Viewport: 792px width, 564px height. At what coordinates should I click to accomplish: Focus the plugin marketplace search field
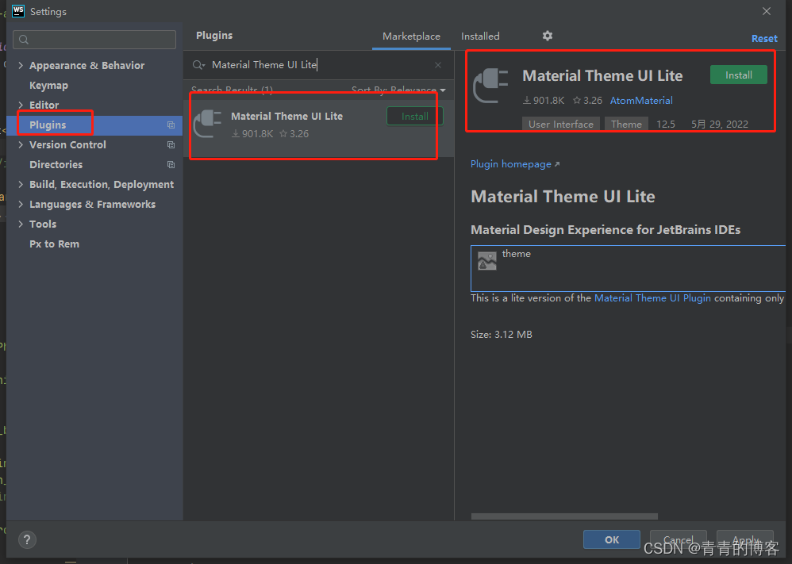coord(318,64)
